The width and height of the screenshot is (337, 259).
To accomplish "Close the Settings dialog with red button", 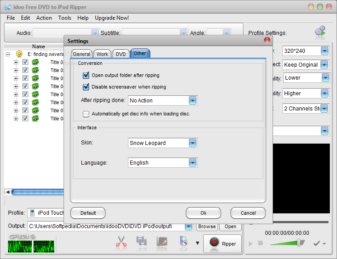I will [x=267, y=40].
